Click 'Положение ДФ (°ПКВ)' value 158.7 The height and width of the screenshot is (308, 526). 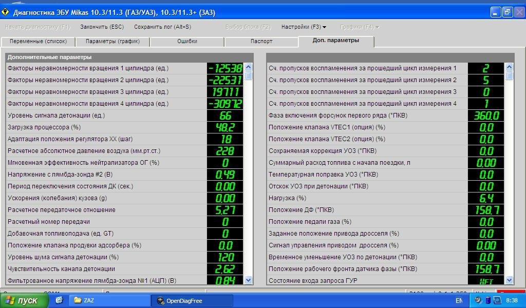(x=486, y=210)
